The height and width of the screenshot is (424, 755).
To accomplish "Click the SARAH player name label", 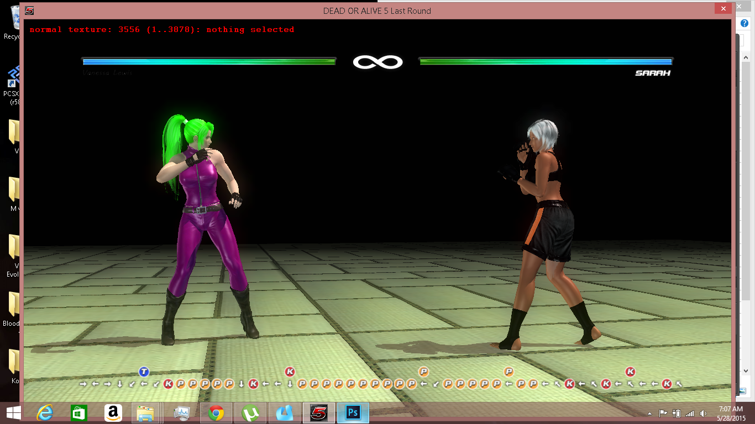I will [x=652, y=73].
